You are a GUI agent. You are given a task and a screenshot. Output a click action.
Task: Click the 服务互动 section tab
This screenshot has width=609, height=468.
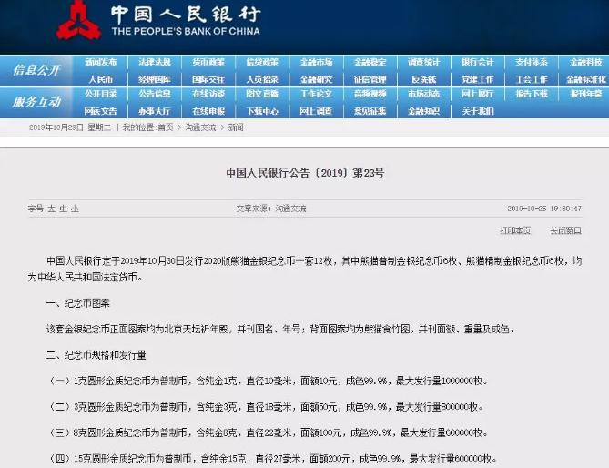(x=36, y=102)
